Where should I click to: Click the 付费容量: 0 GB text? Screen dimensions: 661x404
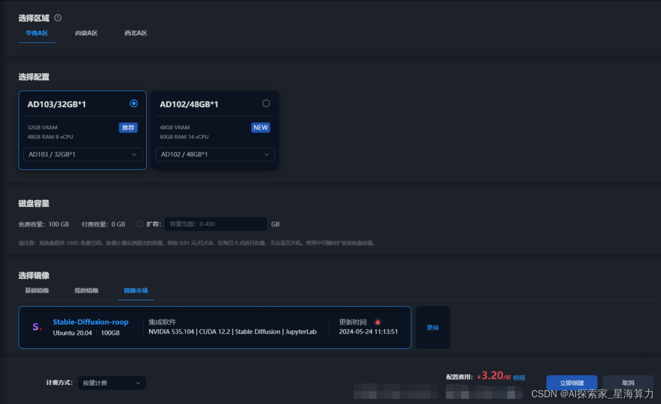tap(103, 224)
